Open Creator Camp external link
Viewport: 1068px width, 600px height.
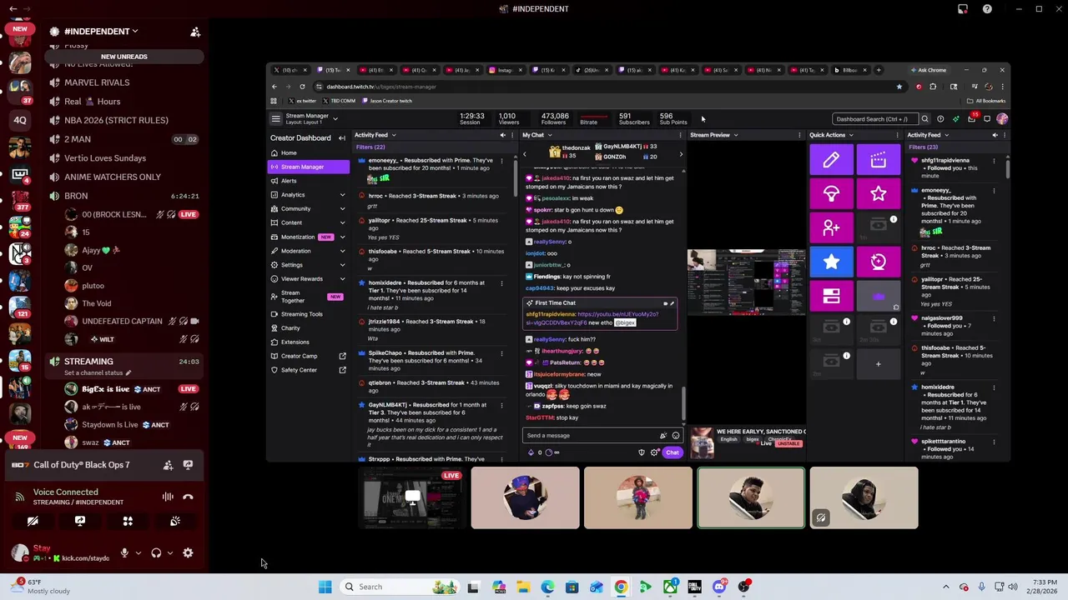308,356
